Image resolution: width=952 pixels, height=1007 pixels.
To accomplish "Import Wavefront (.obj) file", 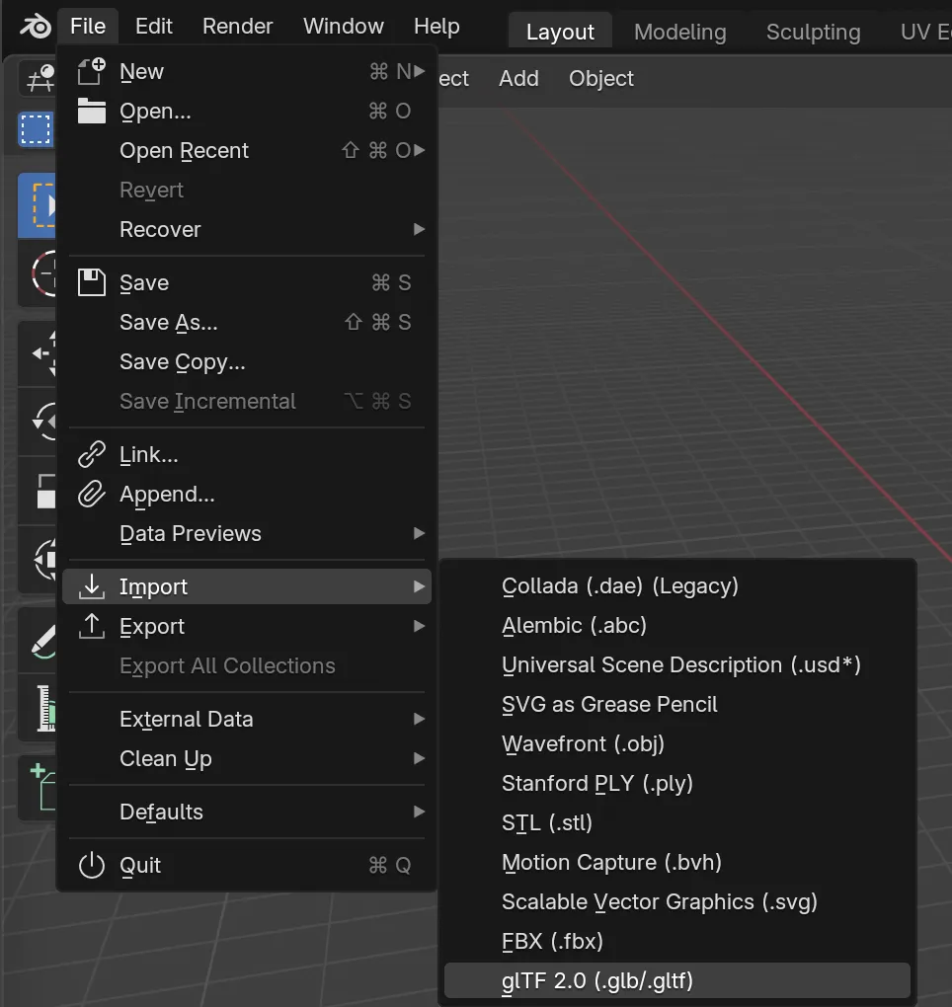I will (x=677, y=743).
